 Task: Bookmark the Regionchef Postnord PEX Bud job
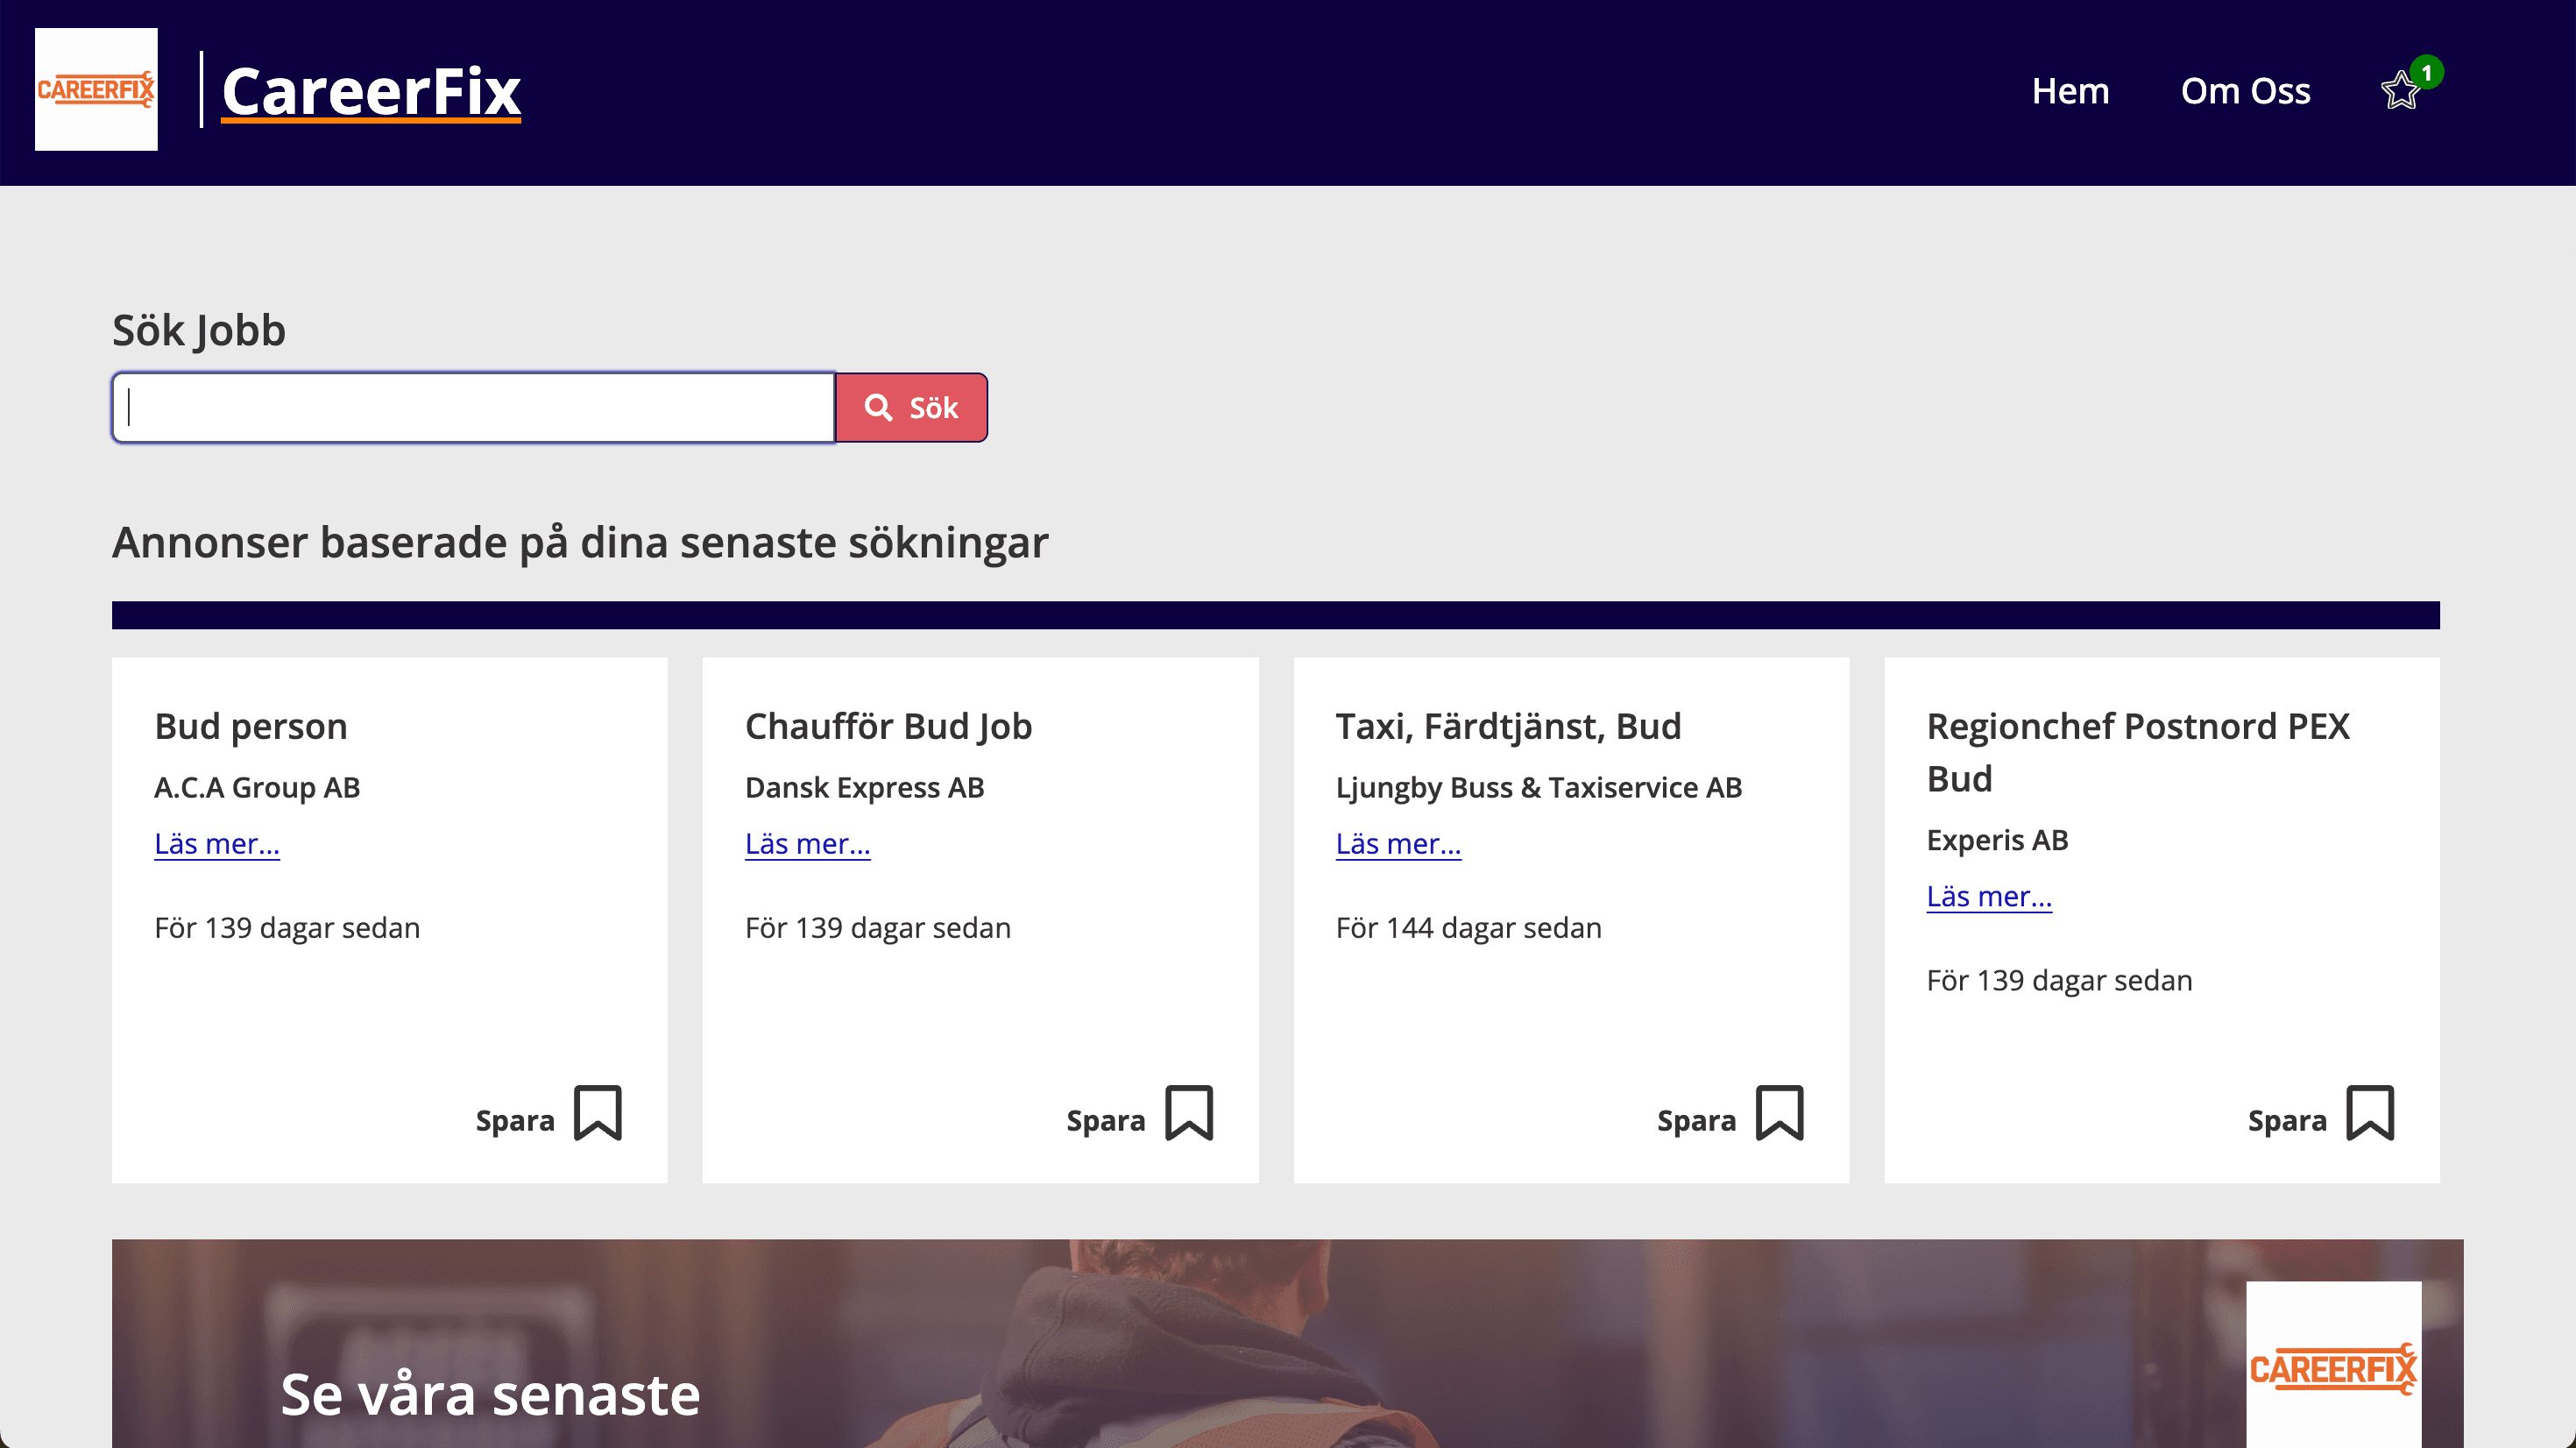pyautogui.click(x=2368, y=1114)
